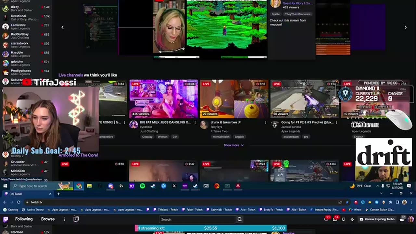The image size is (416, 234).
Task: Open BadGalShay channel in sidebar
Action: click(25, 36)
